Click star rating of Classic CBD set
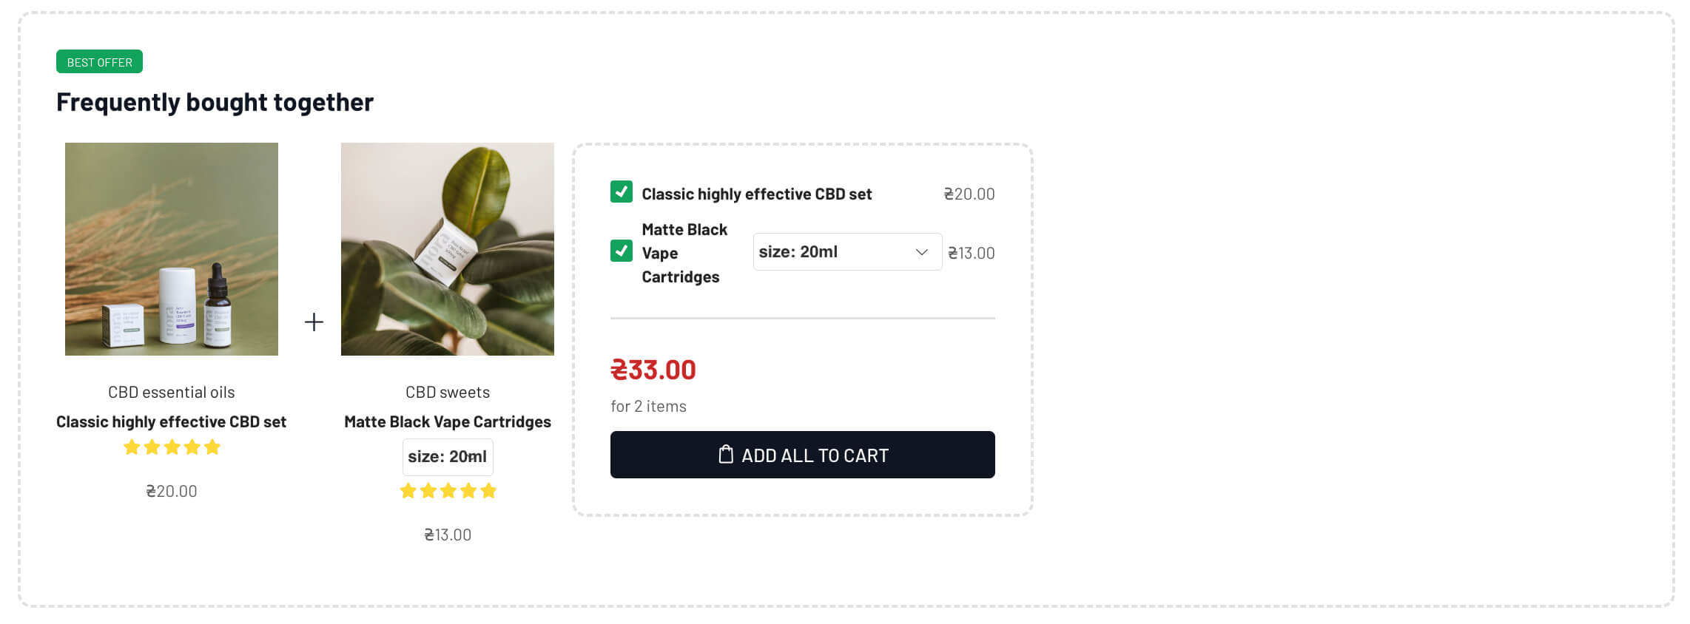 172,447
